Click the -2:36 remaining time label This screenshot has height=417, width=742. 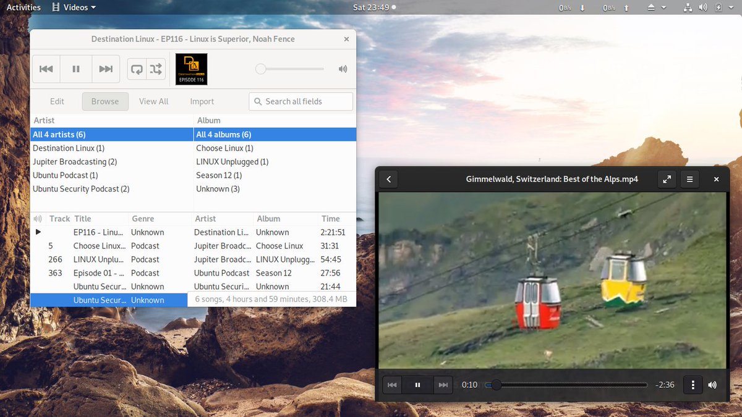(x=665, y=385)
